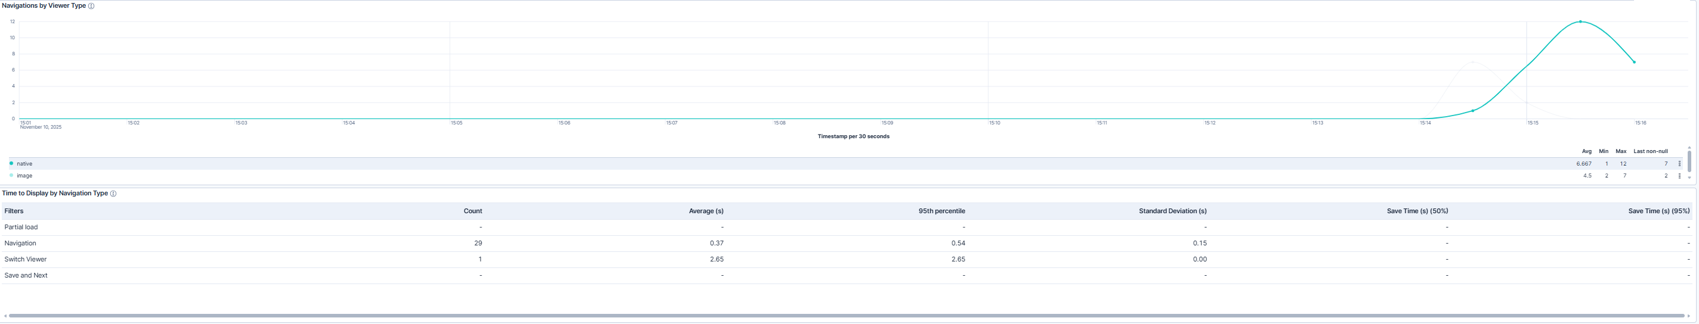This screenshot has width=1699, height=324.
Task: Click Timestamp per 30 seconds axis label
Action: 854,137
